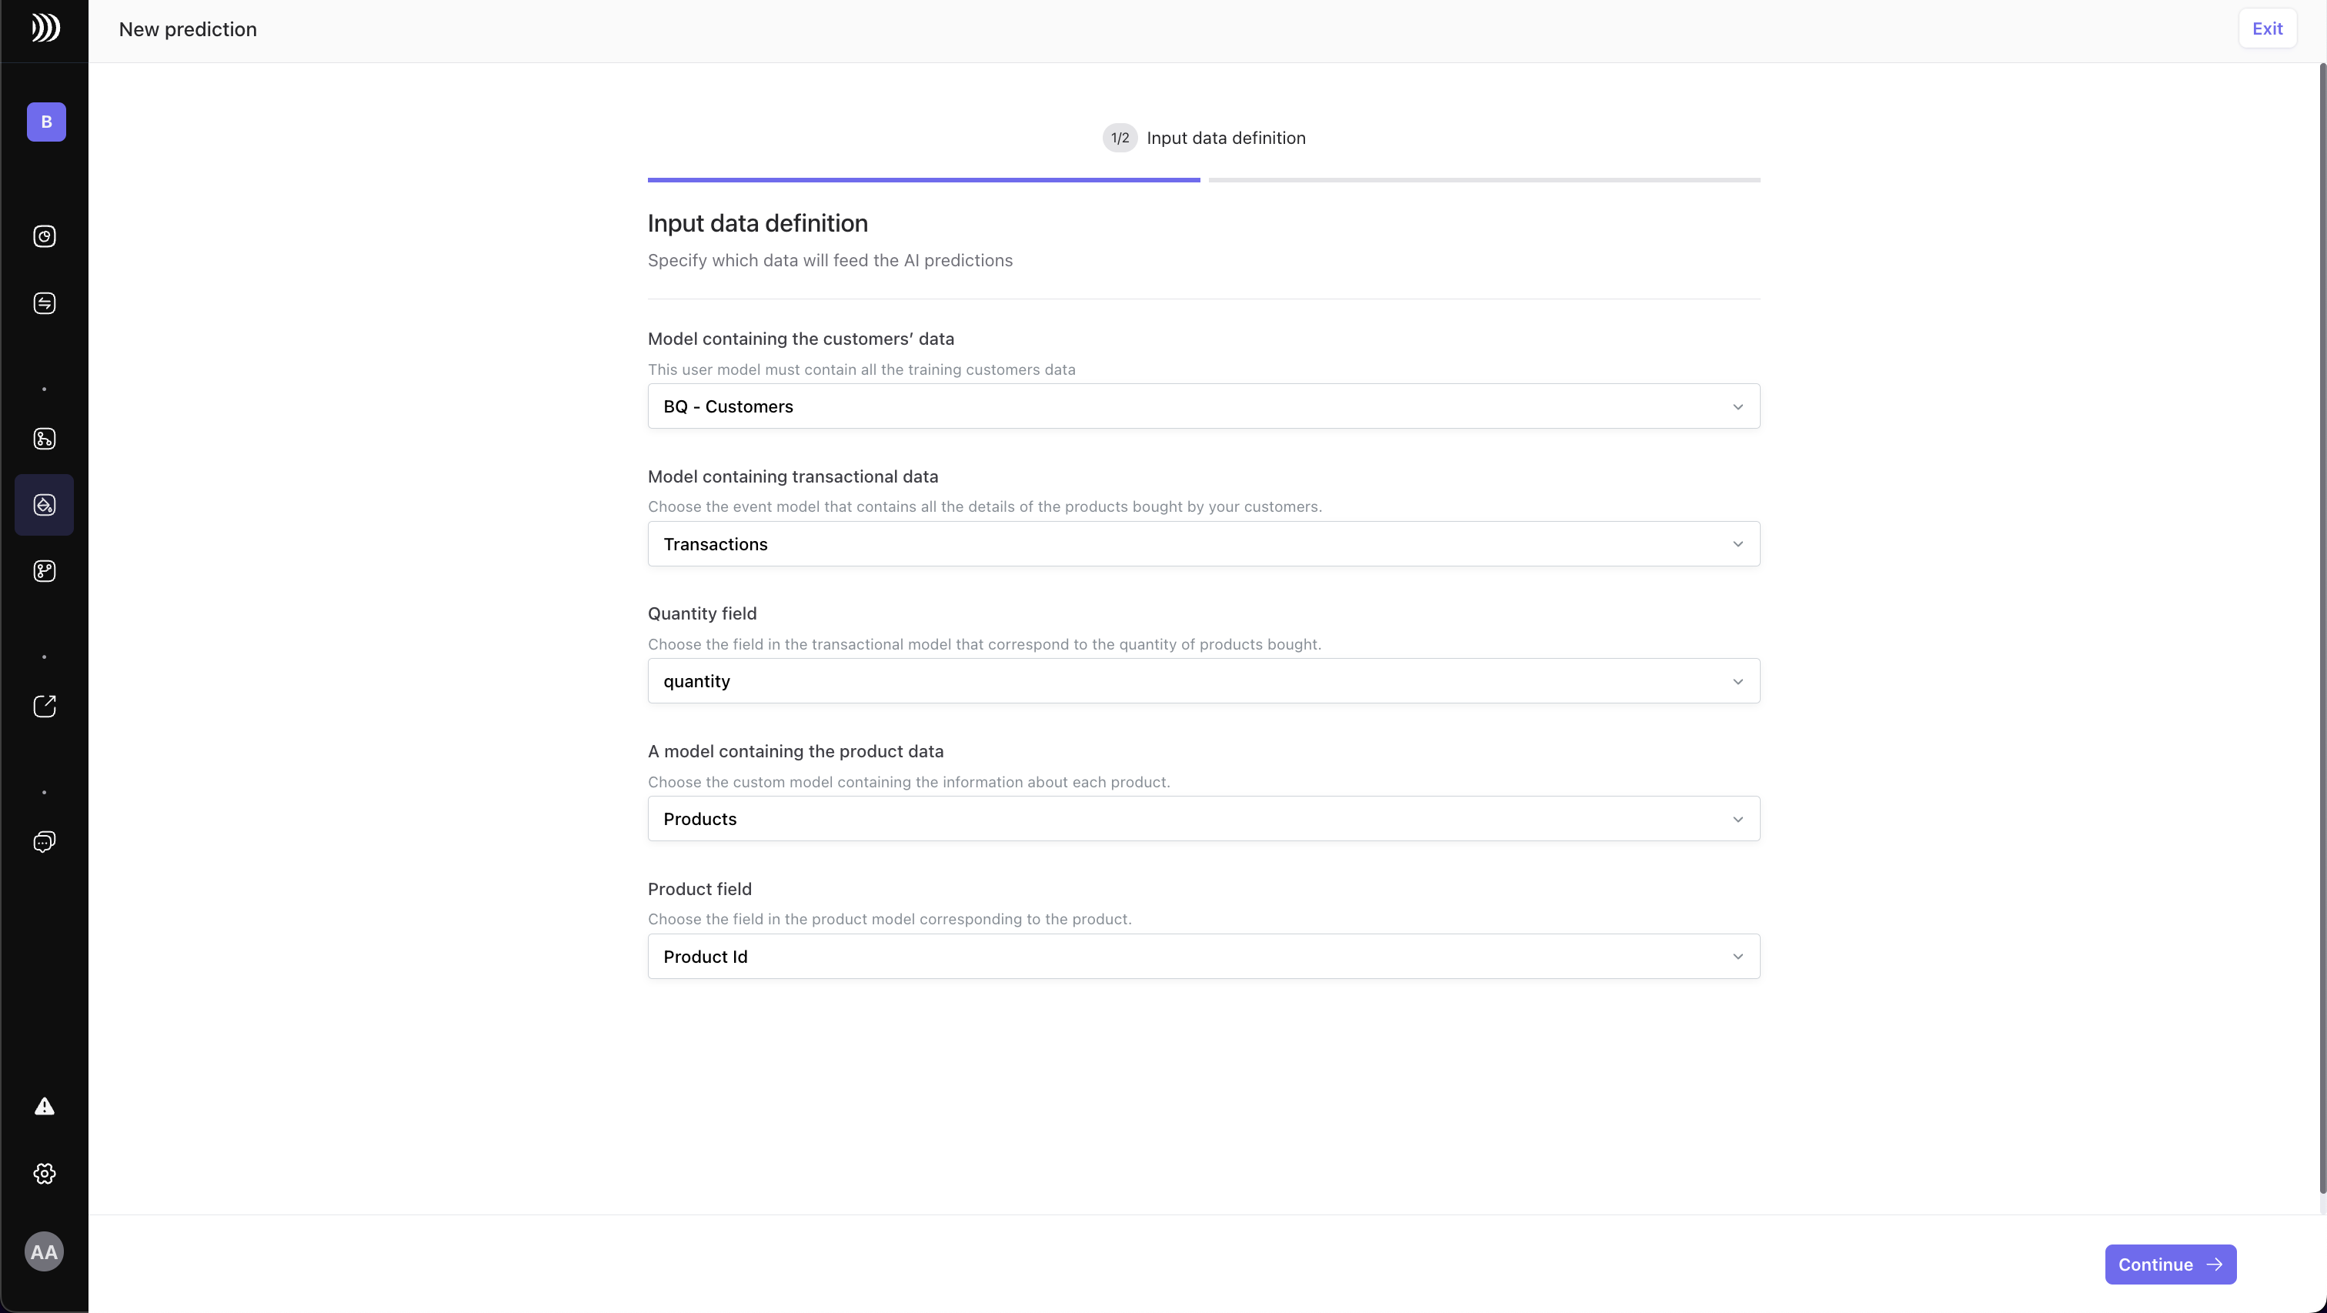
Task: Open the B workspace switcher
Action: (x=46, y=122)
